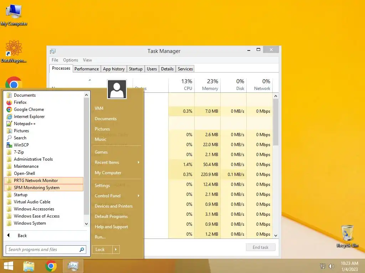This screenshot has height=273, width=365.
Task: Open Maintenance folder icon
Action: [x=9, y=166]
